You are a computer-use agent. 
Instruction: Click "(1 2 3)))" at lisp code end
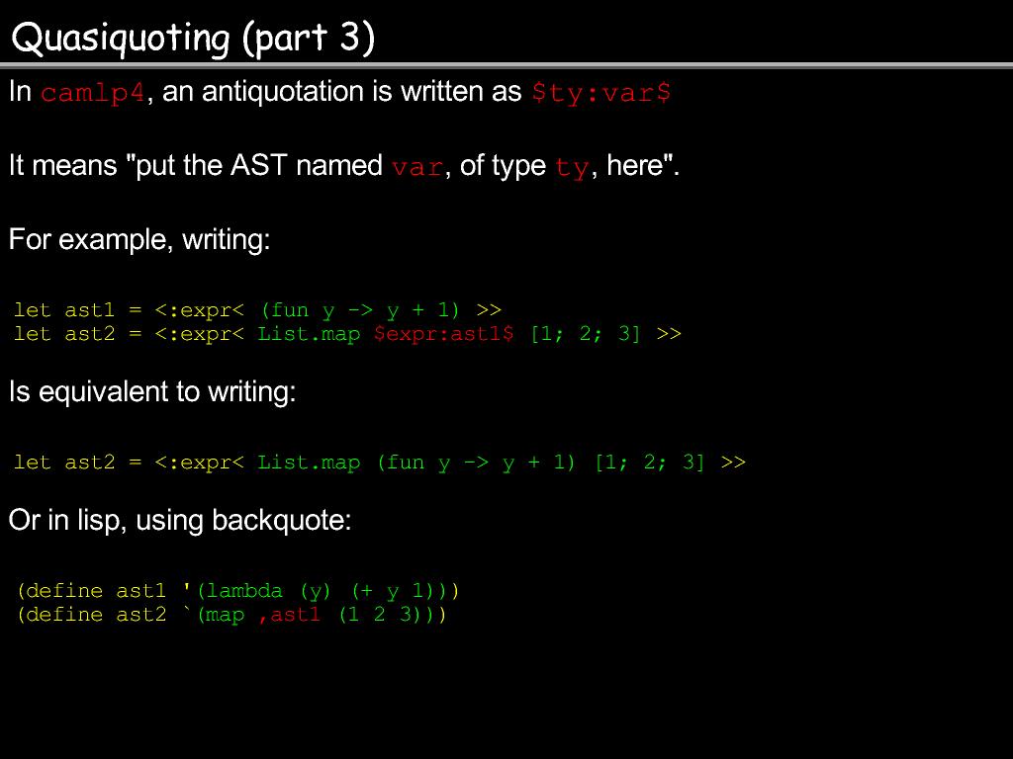tap(392, 615)
